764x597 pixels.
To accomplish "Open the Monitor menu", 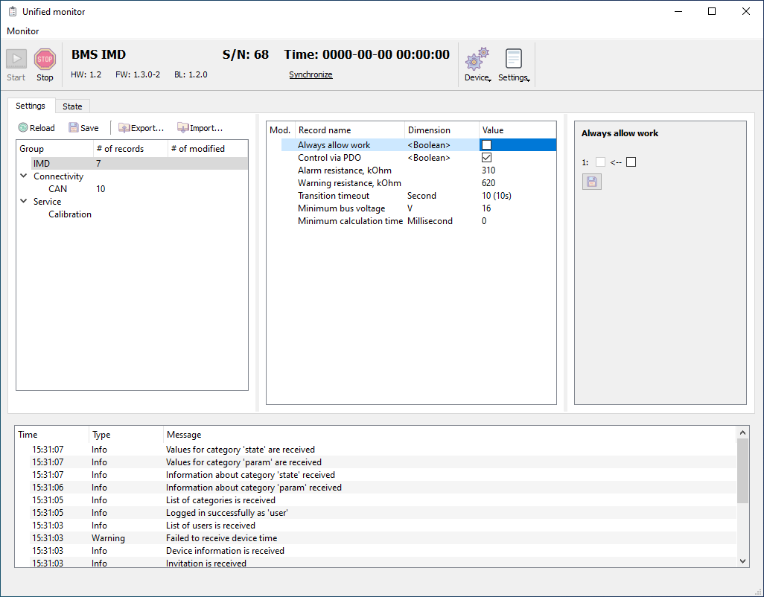I will 23,31.
